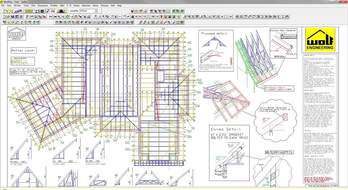Open the Pictures menu
The height and width of the screenshot is (190, 348).
pyautogui.click(x=104, y=5)
